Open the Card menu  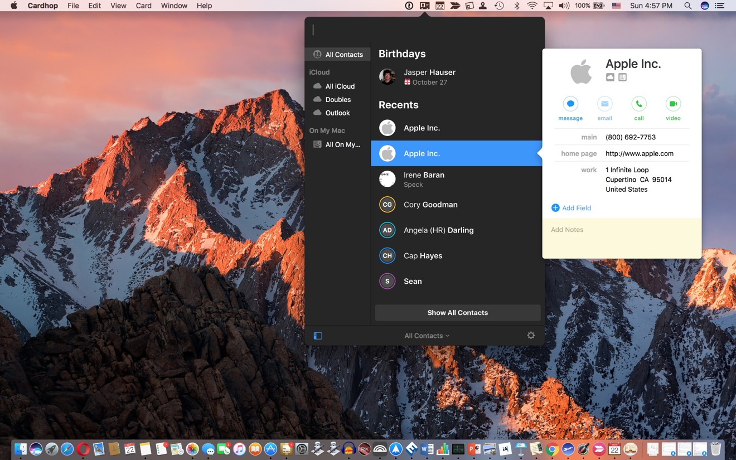coord(144,6)
